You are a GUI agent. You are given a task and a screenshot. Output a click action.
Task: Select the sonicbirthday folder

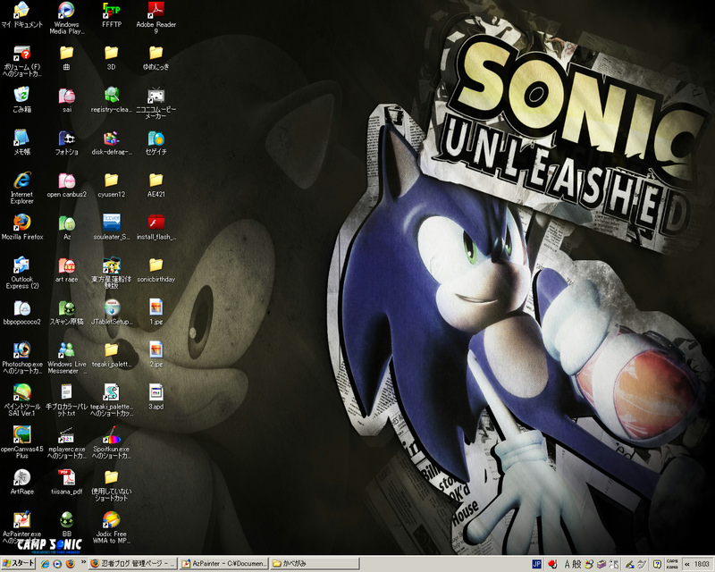point(156,265)
